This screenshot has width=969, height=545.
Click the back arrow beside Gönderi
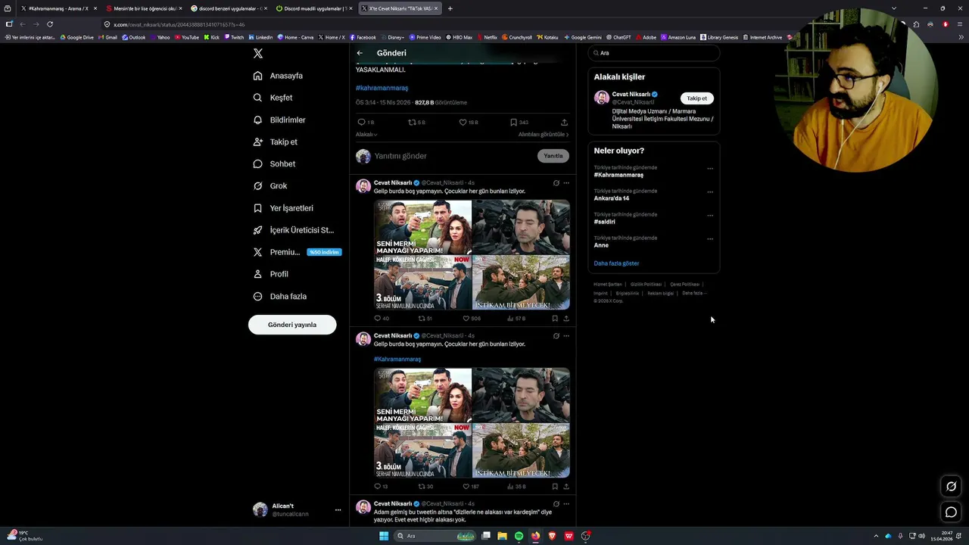pos(360,53)
